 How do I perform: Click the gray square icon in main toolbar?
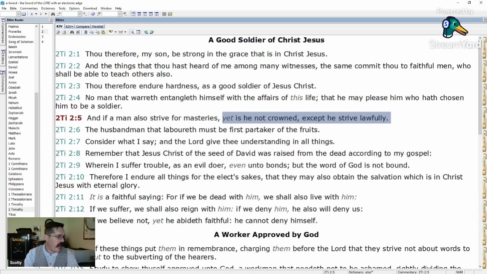coord(164,14)
